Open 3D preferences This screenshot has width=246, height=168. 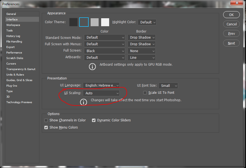(22, 97)
